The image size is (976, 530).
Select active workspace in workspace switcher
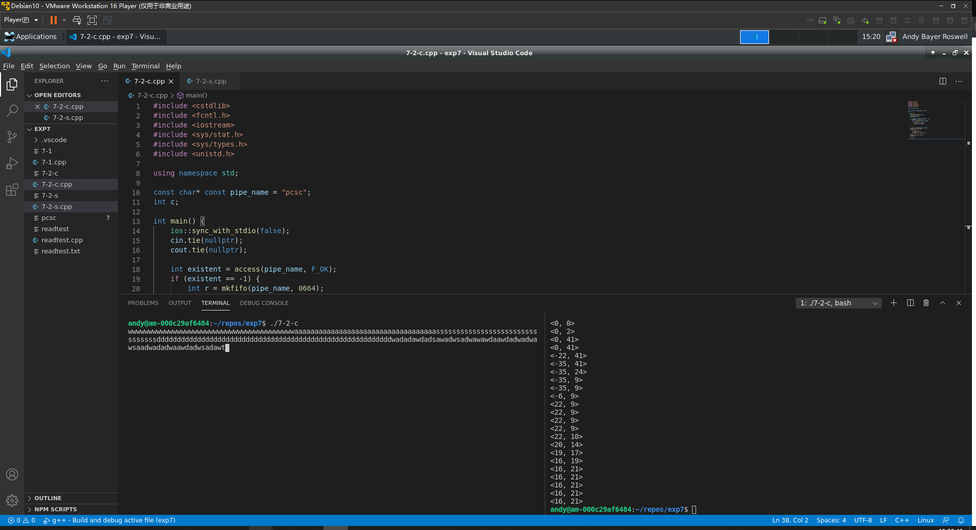pos(754,37)
